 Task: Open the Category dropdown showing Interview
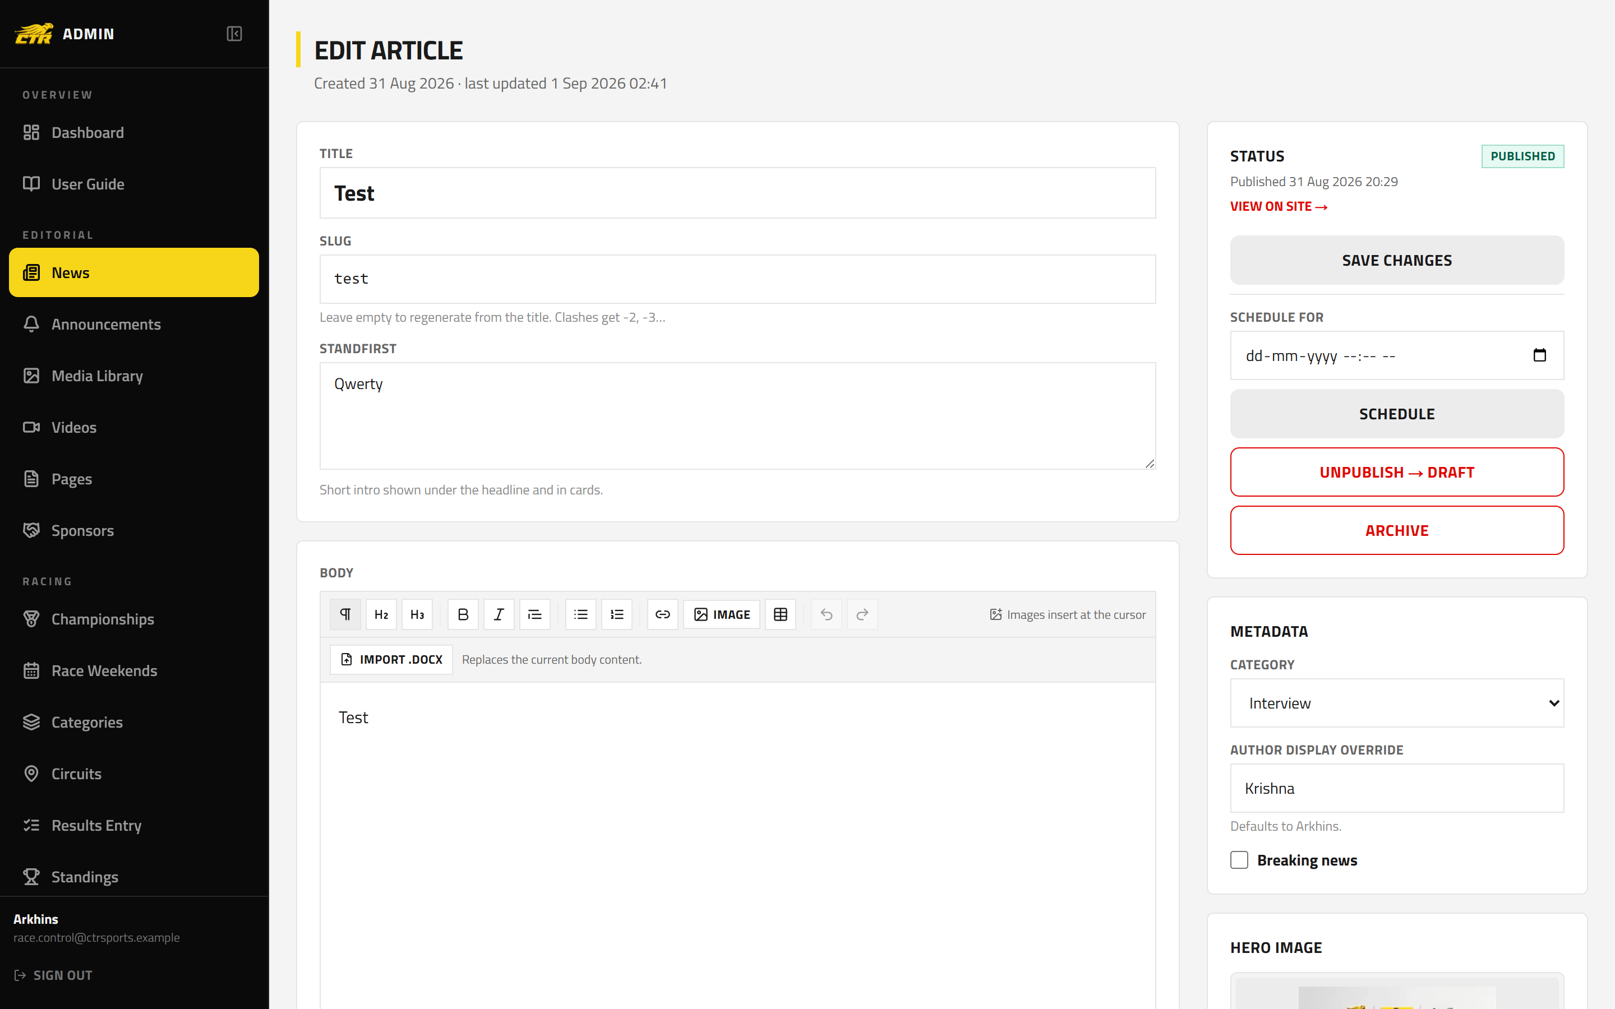(1397, 703)
